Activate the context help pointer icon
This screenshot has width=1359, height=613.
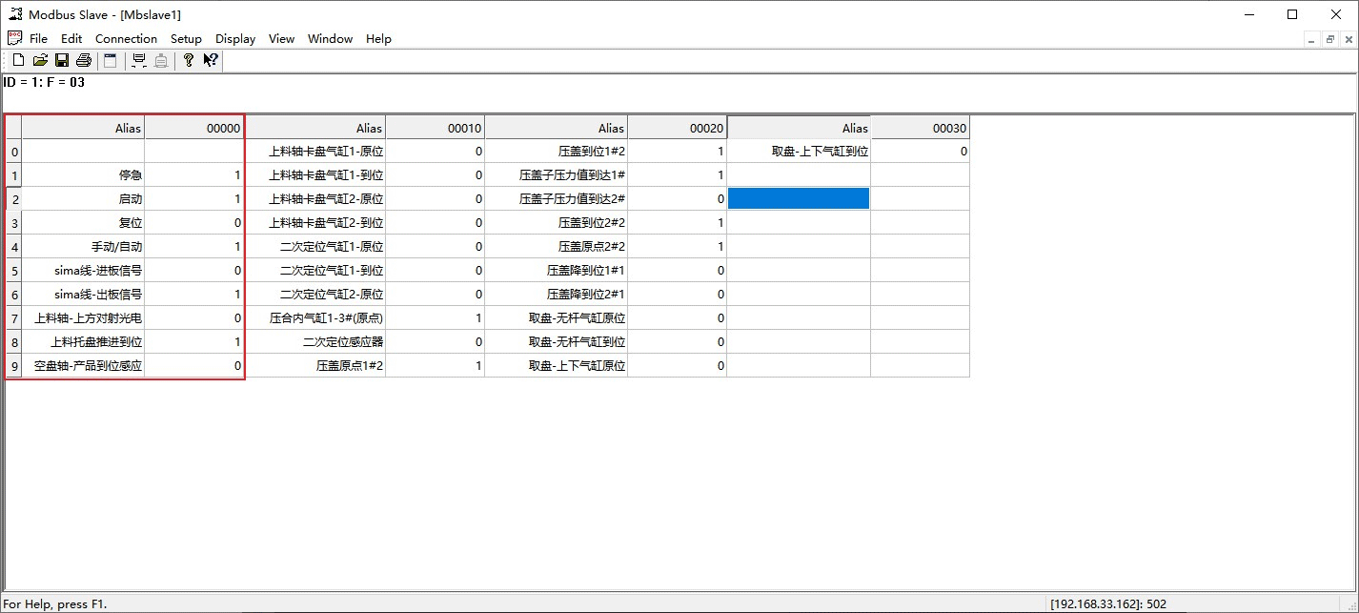[211, 61]
